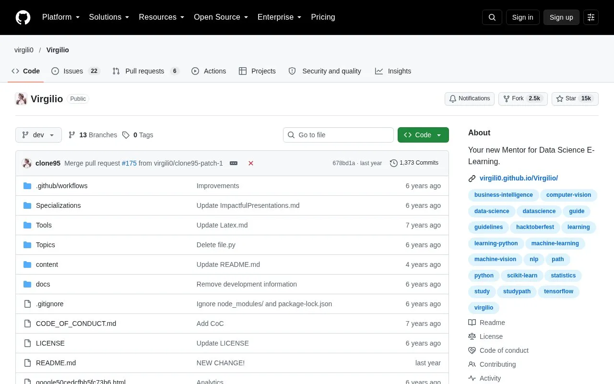The image size is (614, 384).
Task: Open the Code of conduct link
Action: [x=498, y=350]
